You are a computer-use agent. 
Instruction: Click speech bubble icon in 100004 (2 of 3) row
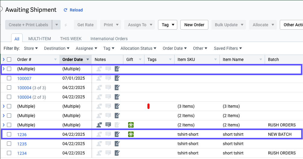[108, 97]
